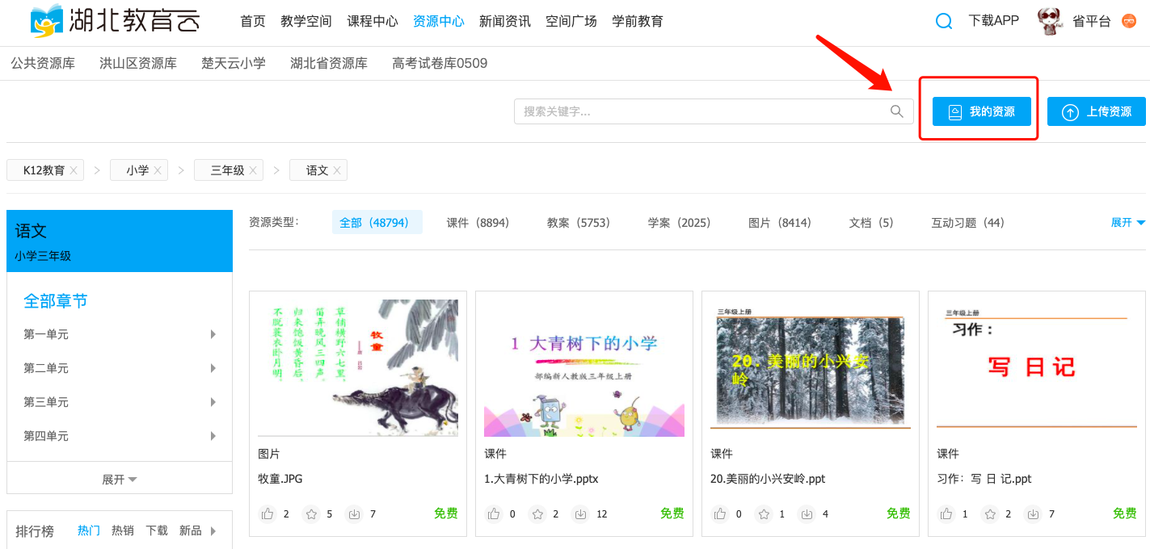Click the orange badge icon after 省平台

pos(1129,22)
